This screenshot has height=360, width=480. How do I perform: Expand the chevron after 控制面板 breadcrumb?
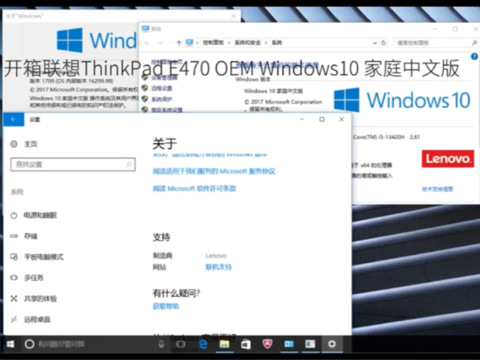coord(229,43)
